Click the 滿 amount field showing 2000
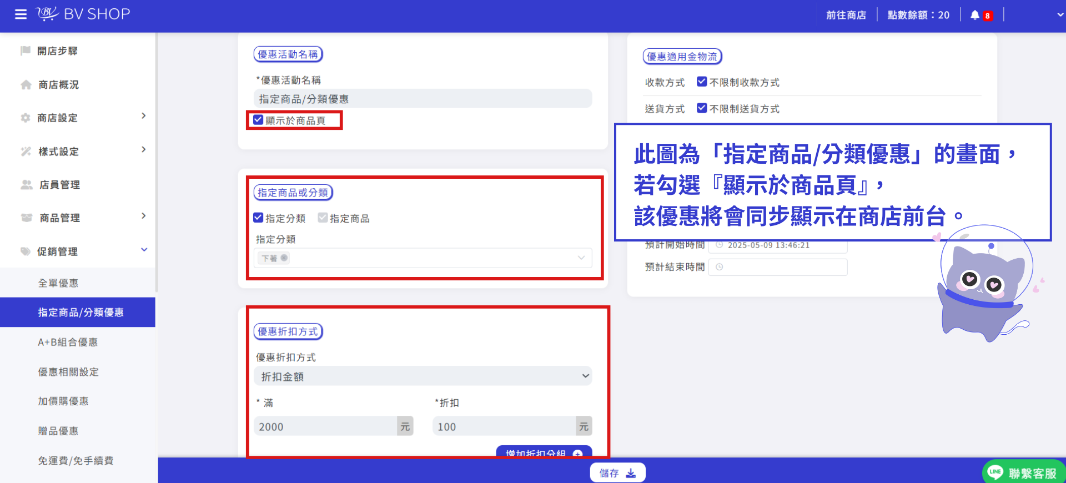 tap(325, 426)
